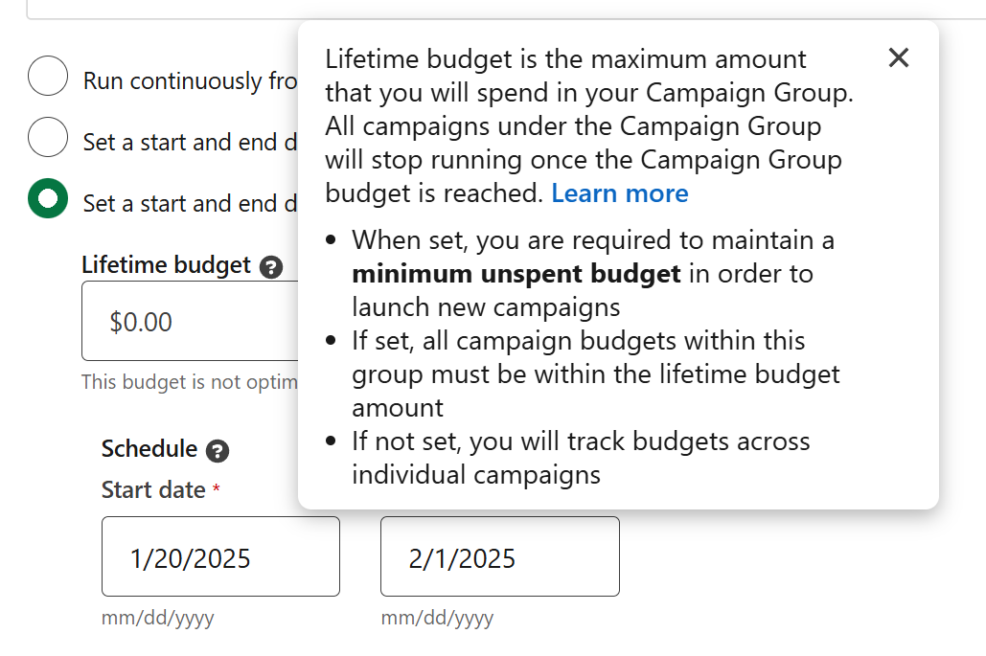Click label text beside the unselected middle radio
Screen dimensions: 986x656
click(190, 142)
